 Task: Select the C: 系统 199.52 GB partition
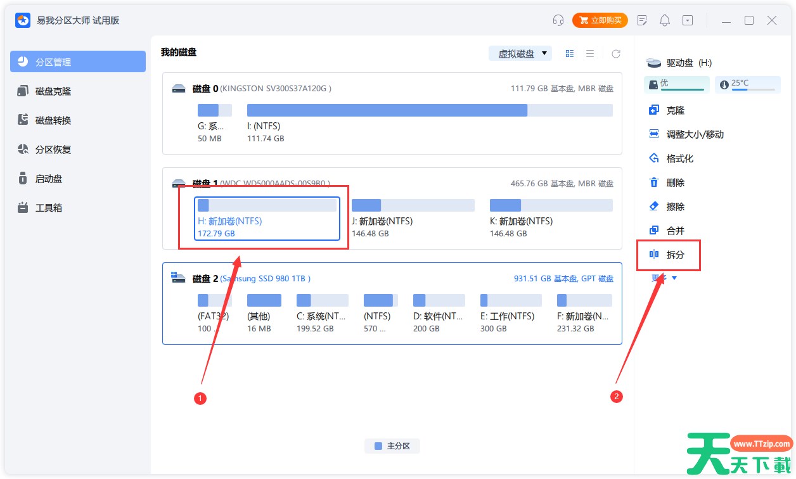(322, 313)
